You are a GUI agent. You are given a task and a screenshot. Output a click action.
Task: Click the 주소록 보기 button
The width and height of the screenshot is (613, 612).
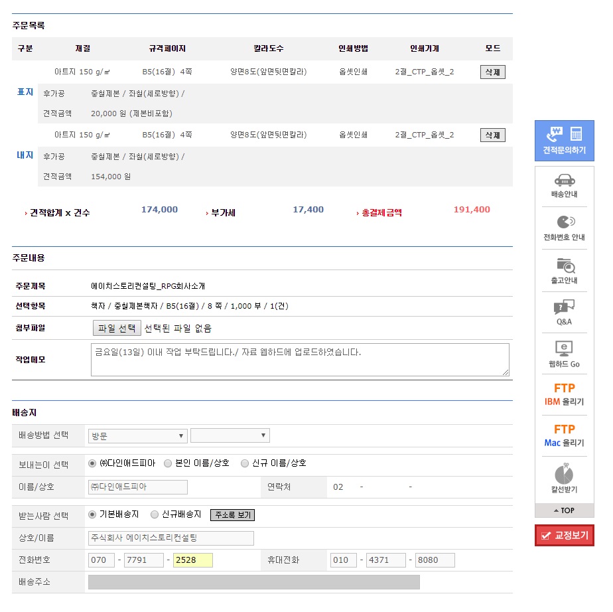pyautogui.click(x=232, y=515)
